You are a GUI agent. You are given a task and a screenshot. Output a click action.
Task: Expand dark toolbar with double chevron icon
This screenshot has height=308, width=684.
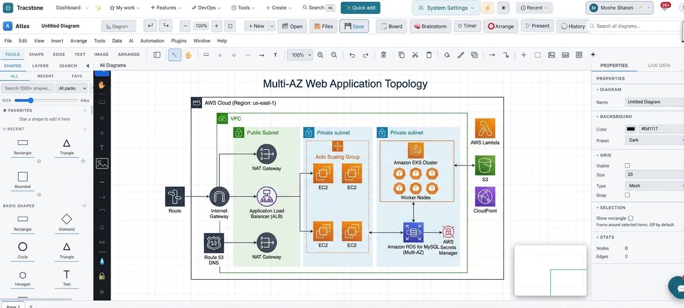pos(102,292)
